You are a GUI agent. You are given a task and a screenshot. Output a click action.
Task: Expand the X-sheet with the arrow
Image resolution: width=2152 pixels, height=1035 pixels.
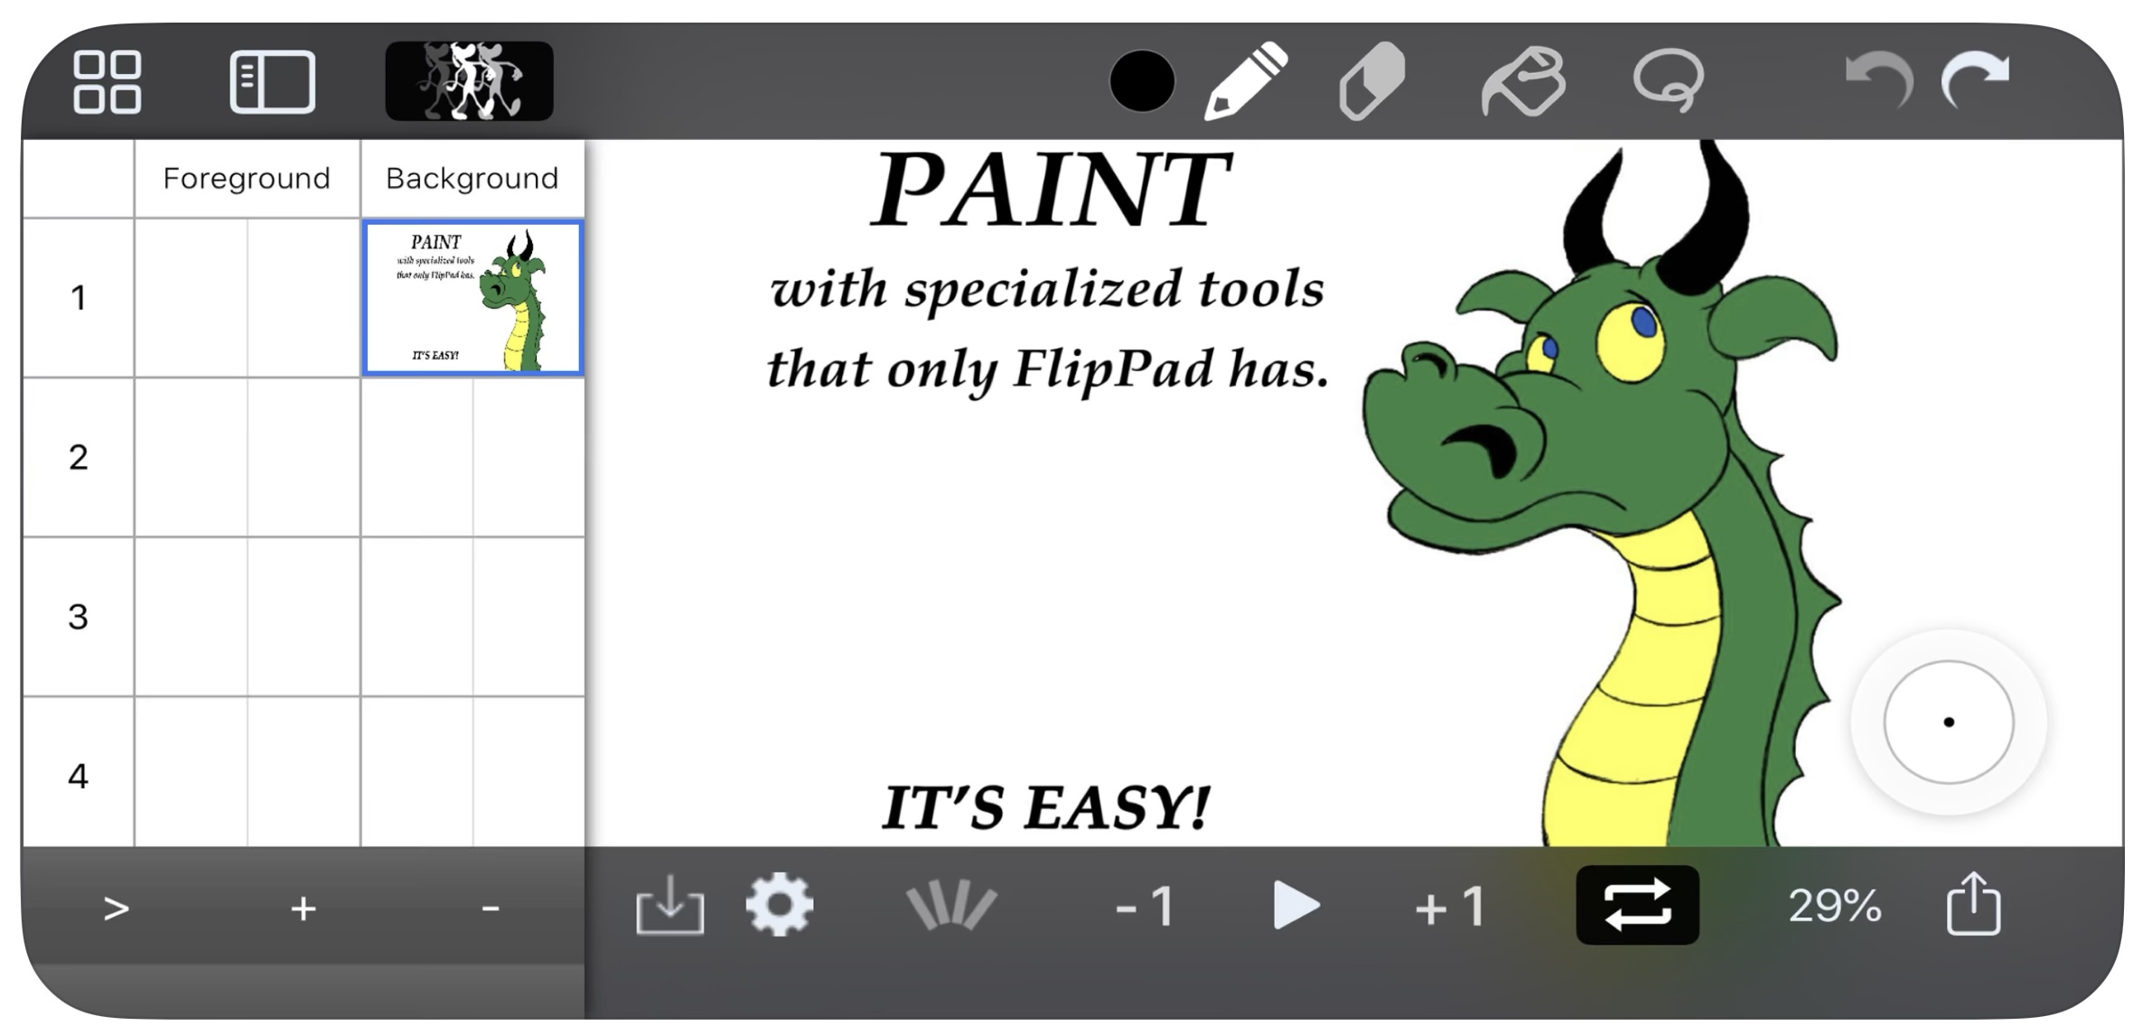(x=116, y=909)
